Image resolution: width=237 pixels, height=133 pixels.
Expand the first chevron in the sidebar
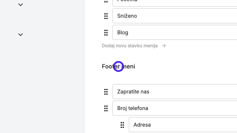pyautogui.click(x=20, y=5)
